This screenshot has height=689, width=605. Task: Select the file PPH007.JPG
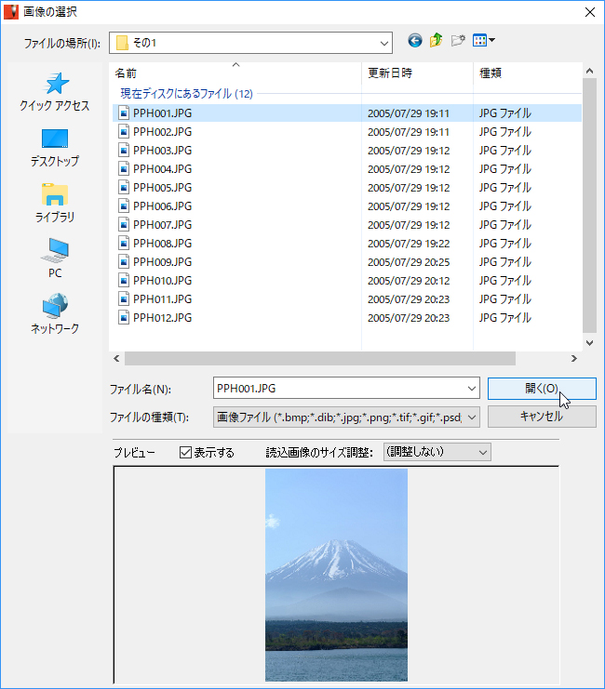tap(162, 225)
